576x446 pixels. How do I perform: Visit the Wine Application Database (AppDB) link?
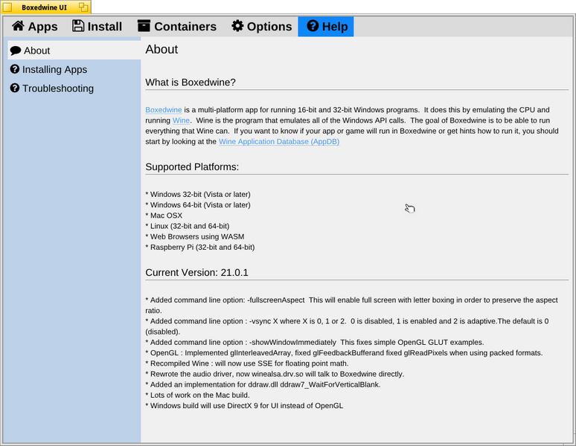(279, 141)
